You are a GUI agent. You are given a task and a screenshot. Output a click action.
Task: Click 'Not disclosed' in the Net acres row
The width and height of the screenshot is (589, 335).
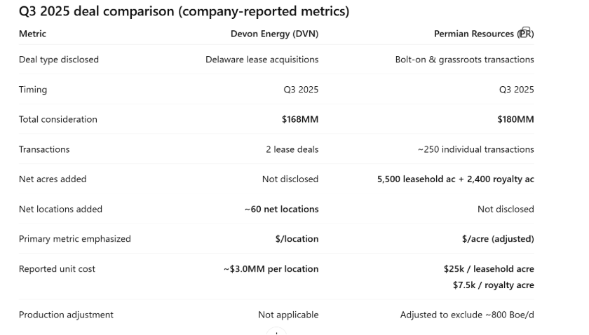point(290,179)
